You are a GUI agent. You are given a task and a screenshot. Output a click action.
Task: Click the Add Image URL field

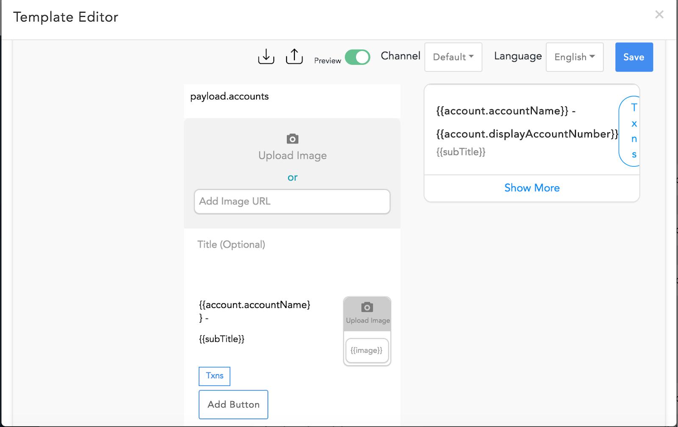(x=292, y=201)
